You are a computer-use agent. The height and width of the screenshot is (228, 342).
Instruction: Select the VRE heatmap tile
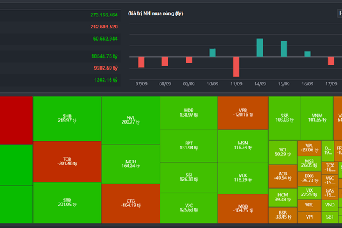click(x=309, y=205)
